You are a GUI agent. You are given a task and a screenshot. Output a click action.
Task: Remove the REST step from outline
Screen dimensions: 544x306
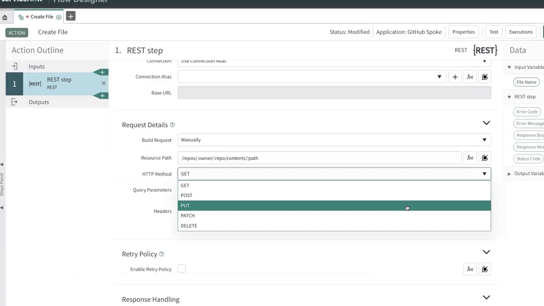pos(103,83)
